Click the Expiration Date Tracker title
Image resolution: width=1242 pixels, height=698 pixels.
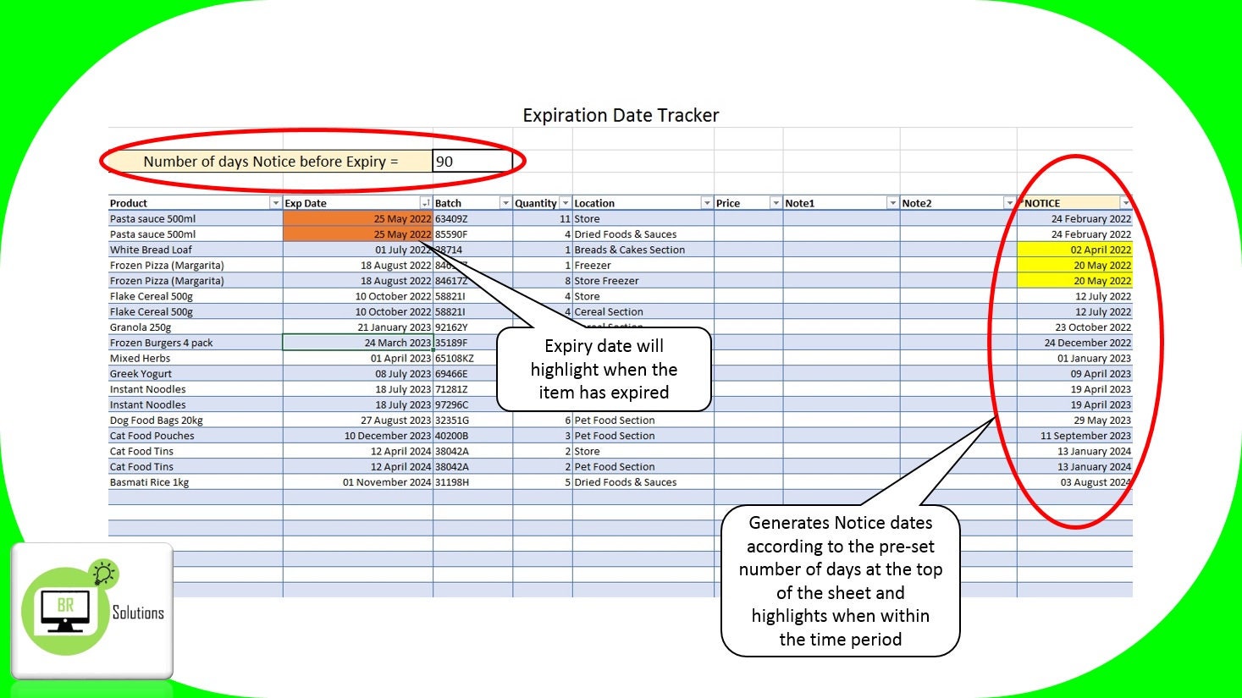click(x=621, y=115)
